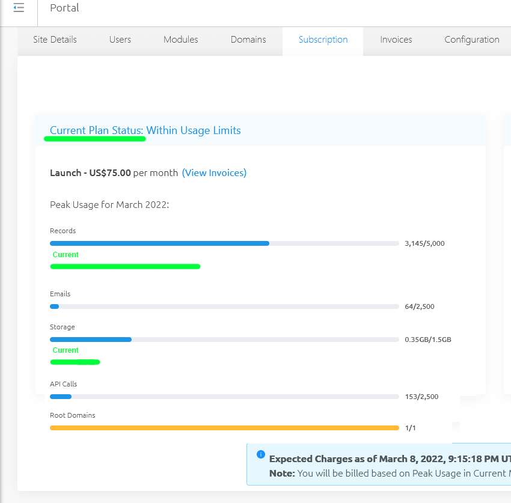Switch to the Users tab
The height and width of the screenshot is (503, 511).
(120, 40)
